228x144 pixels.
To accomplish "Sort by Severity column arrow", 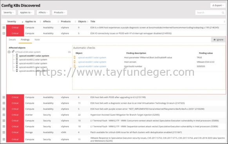I will (x=22, y=22).
